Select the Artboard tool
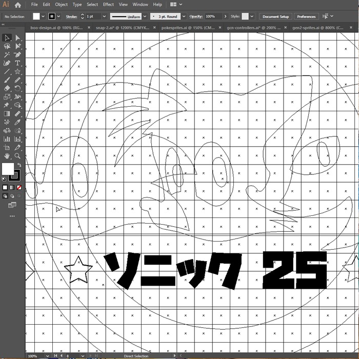Image resolution: width=359 pixels, height=359 pixels. (x=7, y=148)
